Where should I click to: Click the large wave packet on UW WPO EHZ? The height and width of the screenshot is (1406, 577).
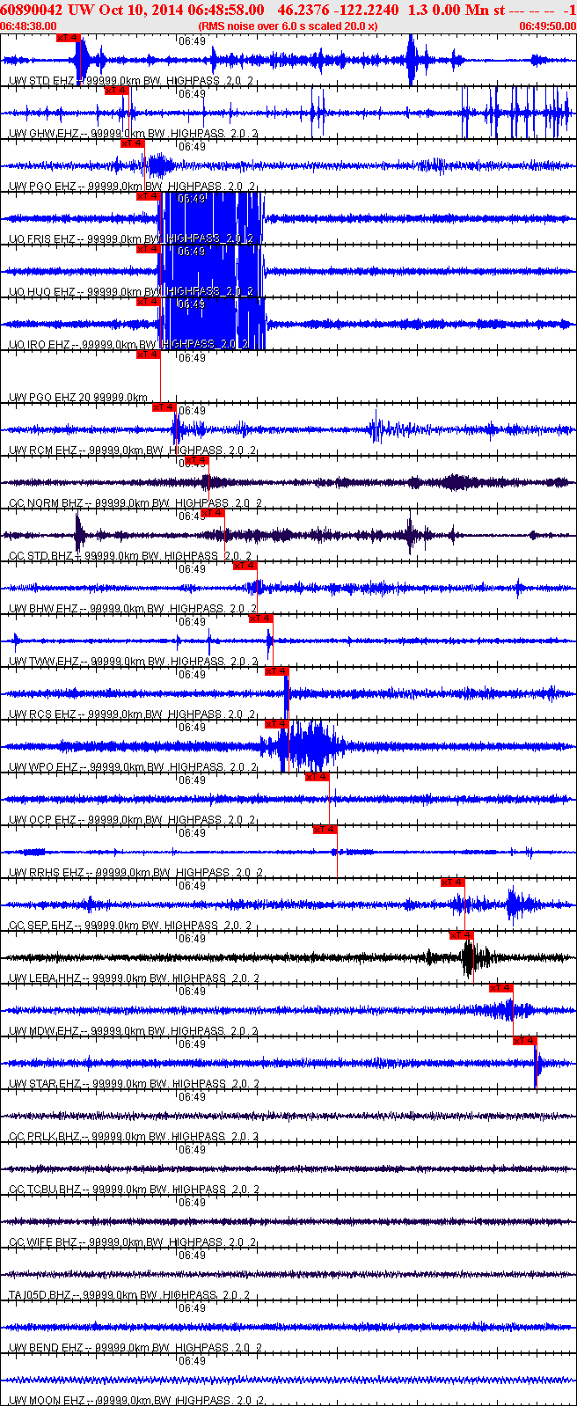303,745
